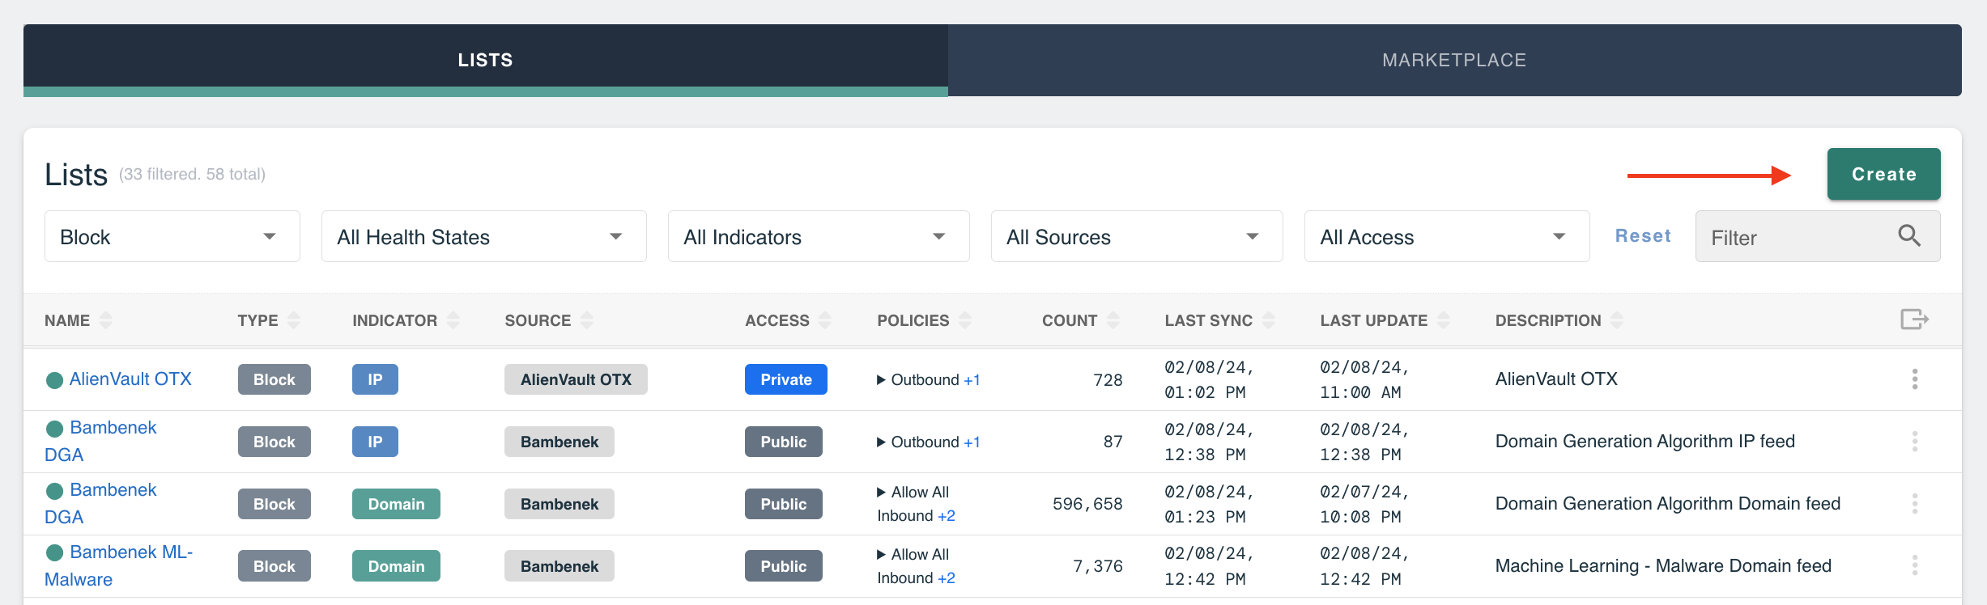Screen dimensions: 1987x605
Task: Open Bambenek DGA list with IP indicator
Action: pos(101,441)
